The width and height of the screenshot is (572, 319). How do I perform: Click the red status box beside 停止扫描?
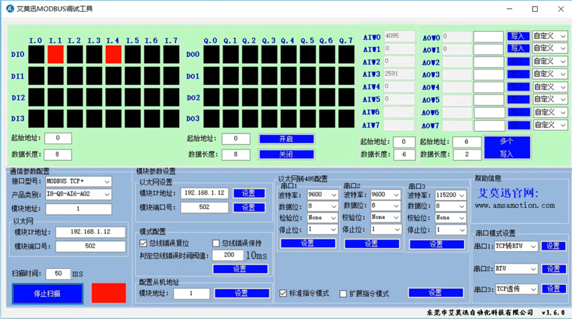click(109, 293)
